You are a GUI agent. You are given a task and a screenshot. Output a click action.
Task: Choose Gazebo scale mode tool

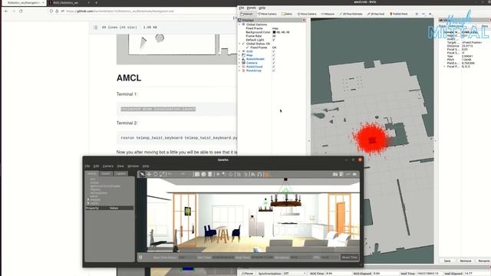[162, 174]
